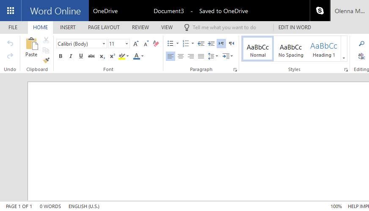Switch to the INSERT ribbon tab
Screen dimensions: 369x211
coord(68,27)
